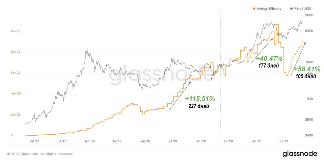The height and width of the screenshot is (162, 324).
Task: Click the orange Mining Difficulty legend dot
Action: tap(254, 9)
